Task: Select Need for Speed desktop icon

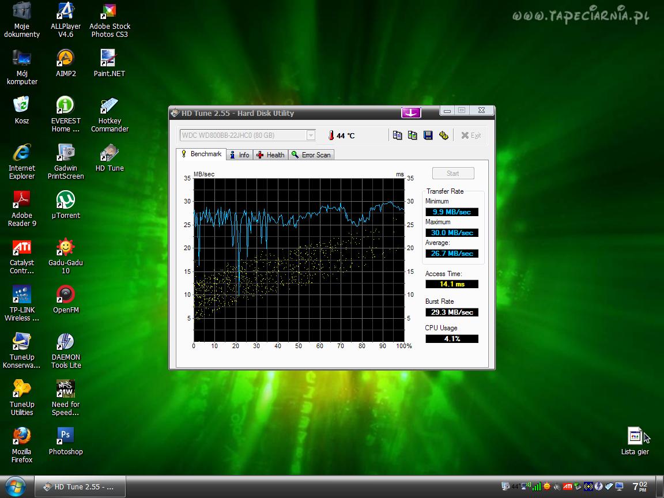Action: pos(66,398)
